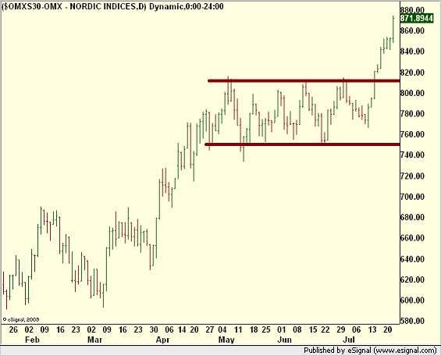The image size is (441, 356).
Task: Click the latest tall green bar reaching 872
Action: [393, 30]
